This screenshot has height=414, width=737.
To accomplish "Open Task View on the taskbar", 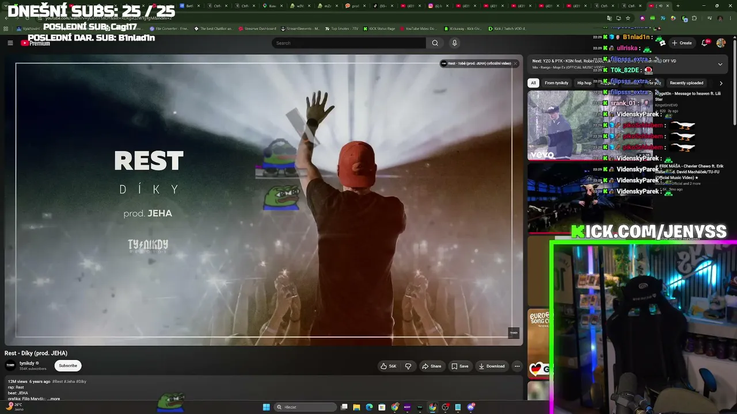I will coord(344,407).
